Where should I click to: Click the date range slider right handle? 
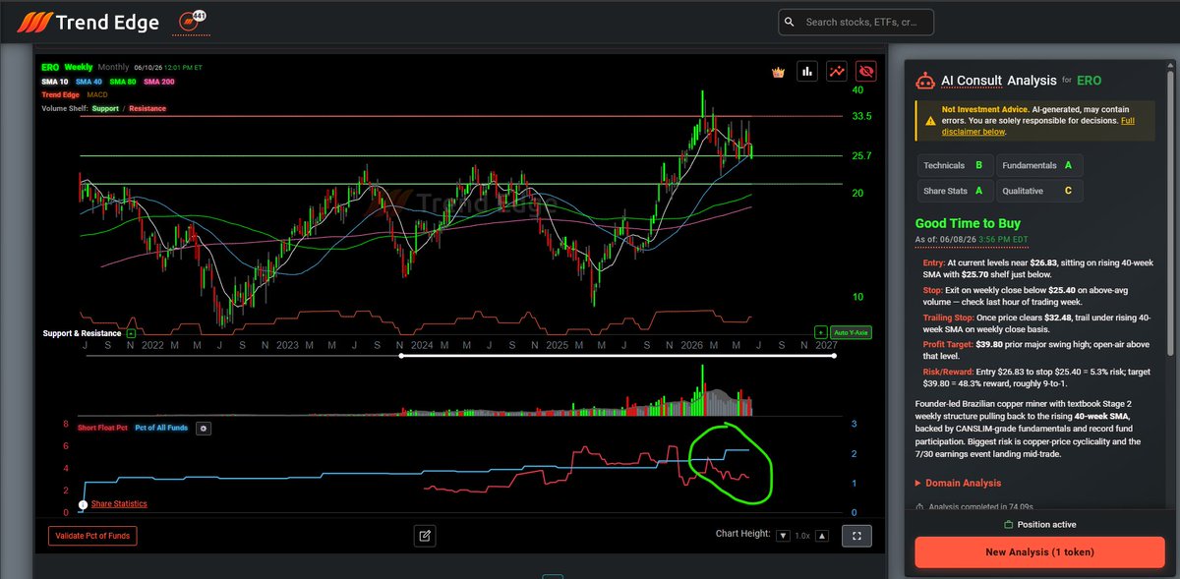(835, 356)
